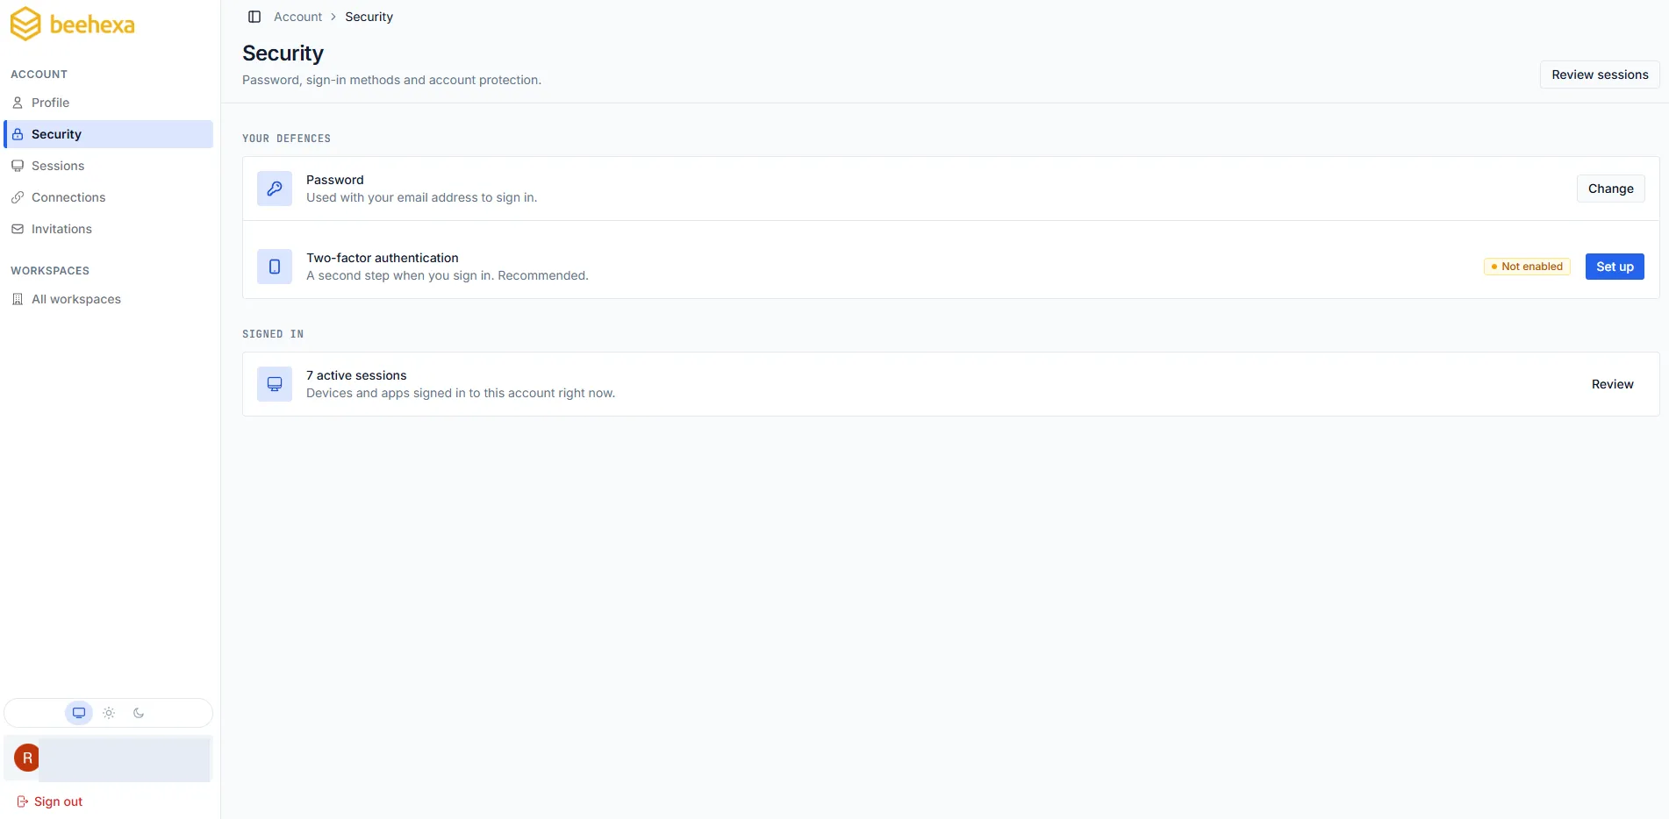The height and width of the screenshot is (819, 1669).
Task: Click the beehexa logo icon
Action: pyautogui.click(x=25, y=25)
